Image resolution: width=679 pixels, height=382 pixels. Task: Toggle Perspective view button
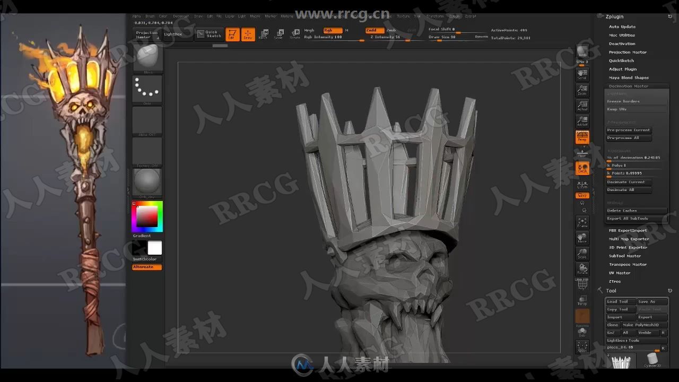[582, 137]
